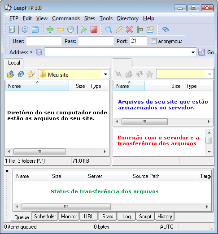
Task: Expand the Meu site folder dropdown
Action: pyautogui.click(x=105, y=74)
